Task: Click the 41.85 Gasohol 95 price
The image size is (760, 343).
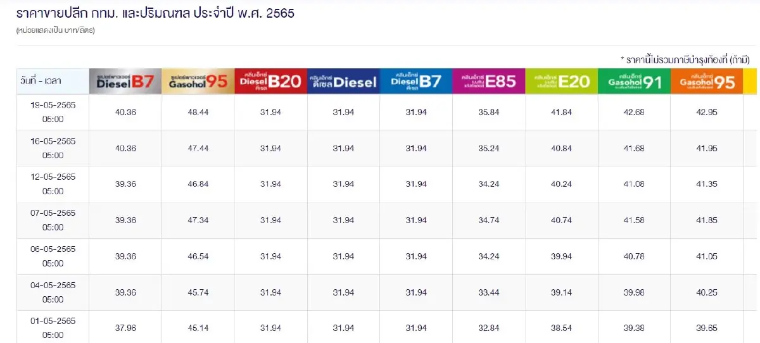Action: [707, 220]
